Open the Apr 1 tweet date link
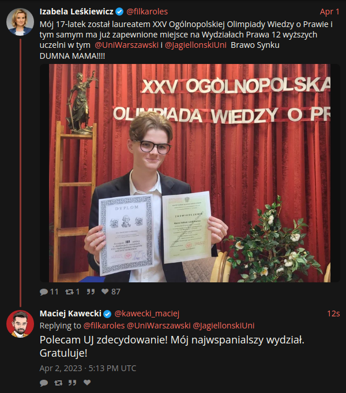Viewport: 346px width, 393px height. point(330,12)
